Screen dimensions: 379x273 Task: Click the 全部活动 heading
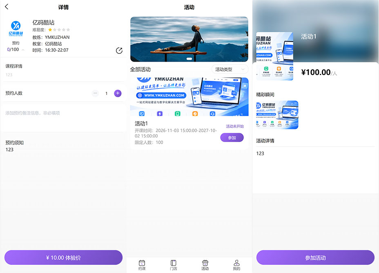coord(140,70)
